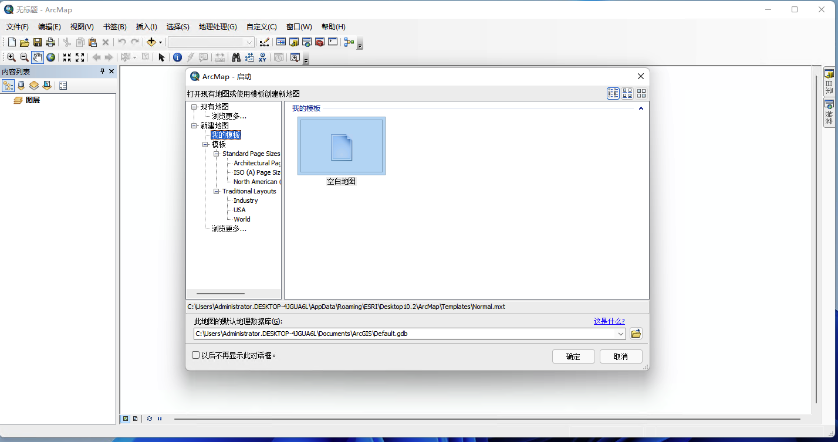838x442 pixels.
Task: Click the Go To XY tool
Action: 262,57
